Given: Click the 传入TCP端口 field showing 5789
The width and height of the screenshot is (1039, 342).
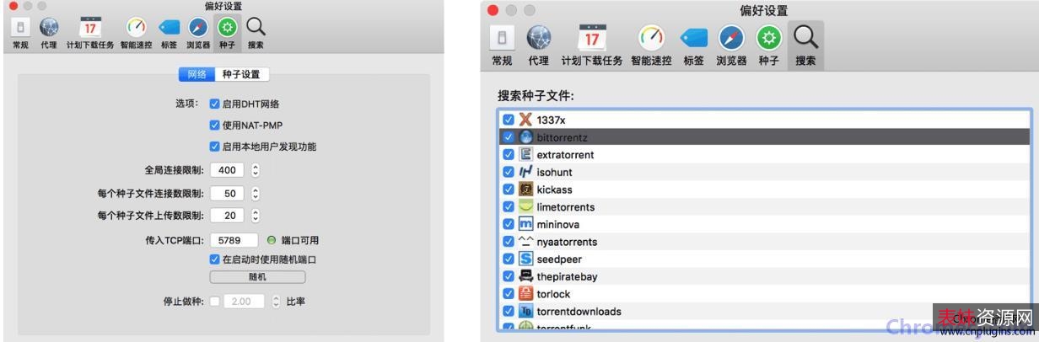Looking at the screenshot, I should click(234, 240).
